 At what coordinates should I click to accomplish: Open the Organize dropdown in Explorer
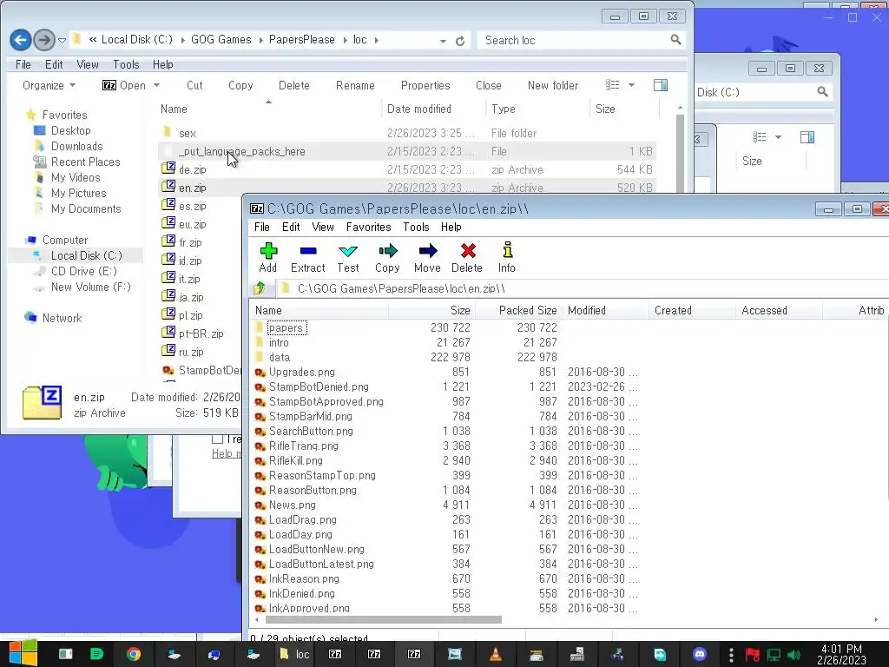(x=49, y=86)
